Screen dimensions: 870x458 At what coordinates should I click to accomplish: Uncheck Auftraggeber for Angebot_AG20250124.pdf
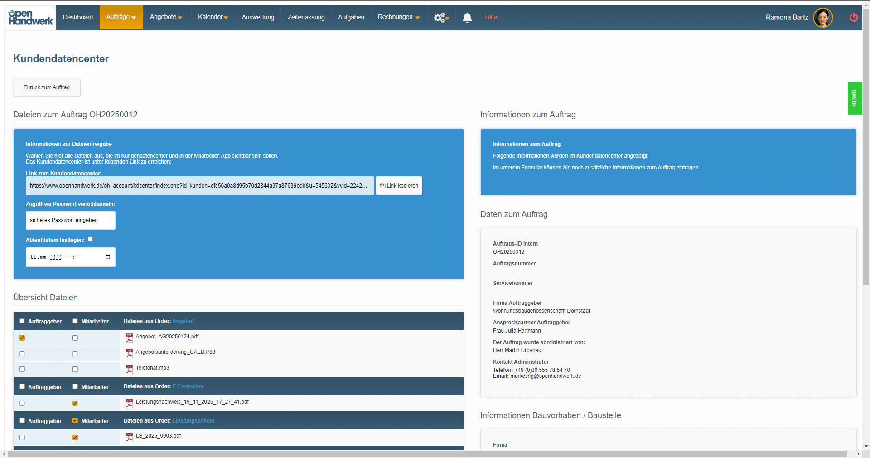22,338
